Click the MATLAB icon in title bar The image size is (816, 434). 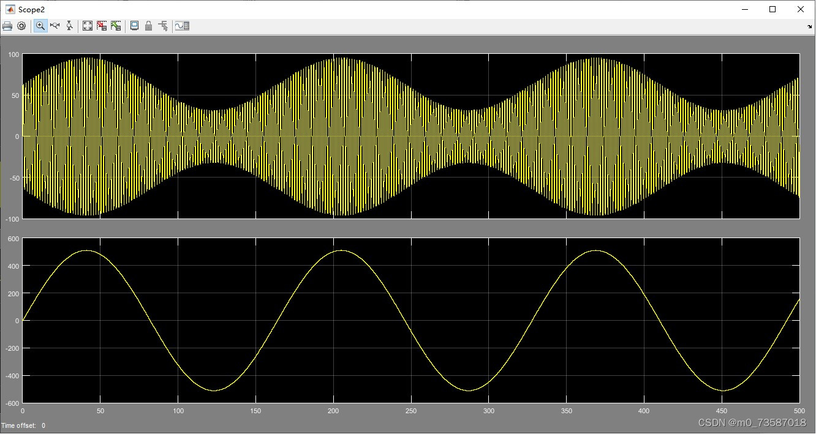click(10, 9)
